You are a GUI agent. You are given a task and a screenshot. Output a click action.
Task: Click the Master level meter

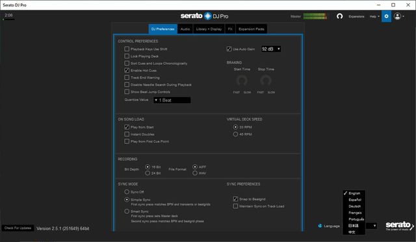point(315,16)
